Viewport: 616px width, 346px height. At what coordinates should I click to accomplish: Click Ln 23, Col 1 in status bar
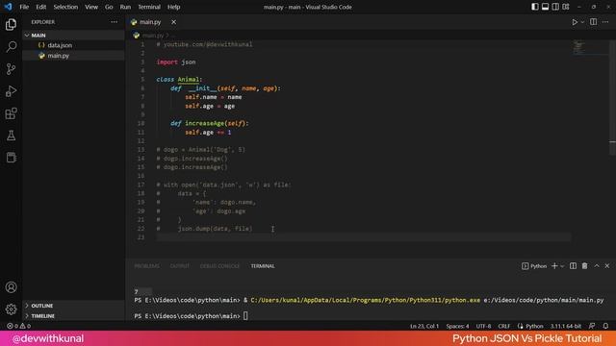[x=424, y=326]
